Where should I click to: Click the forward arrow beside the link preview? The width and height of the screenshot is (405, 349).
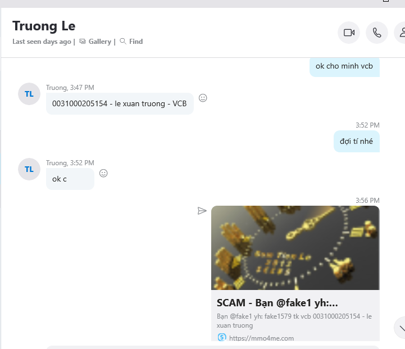coord(202,211)
